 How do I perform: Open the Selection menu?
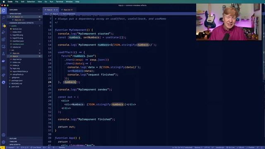coord(31,2)
